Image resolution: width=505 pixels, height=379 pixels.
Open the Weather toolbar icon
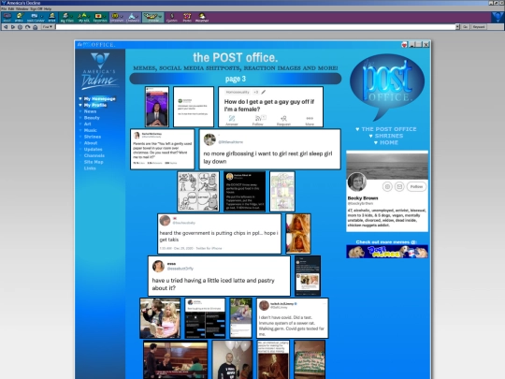202,18
